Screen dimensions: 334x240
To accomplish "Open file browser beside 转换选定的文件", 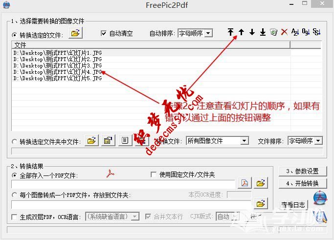I will pyautogui.click(x=75, y=33).
